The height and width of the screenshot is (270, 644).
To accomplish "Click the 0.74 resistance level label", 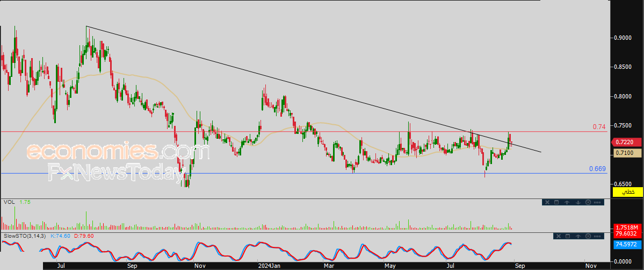I will (599, 127).
